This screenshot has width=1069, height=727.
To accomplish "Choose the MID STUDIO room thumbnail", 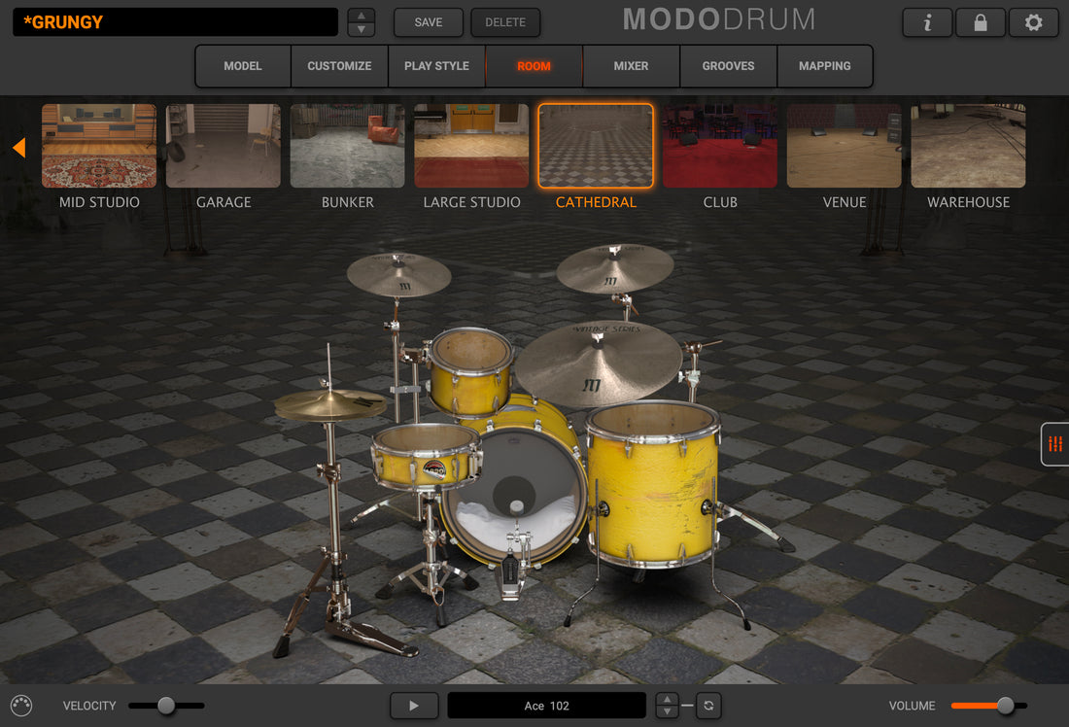I will pyautogui.click(x=99, y=146).
